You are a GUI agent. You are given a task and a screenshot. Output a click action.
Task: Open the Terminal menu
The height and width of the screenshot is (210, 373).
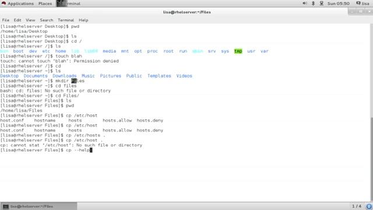(66, 20)
